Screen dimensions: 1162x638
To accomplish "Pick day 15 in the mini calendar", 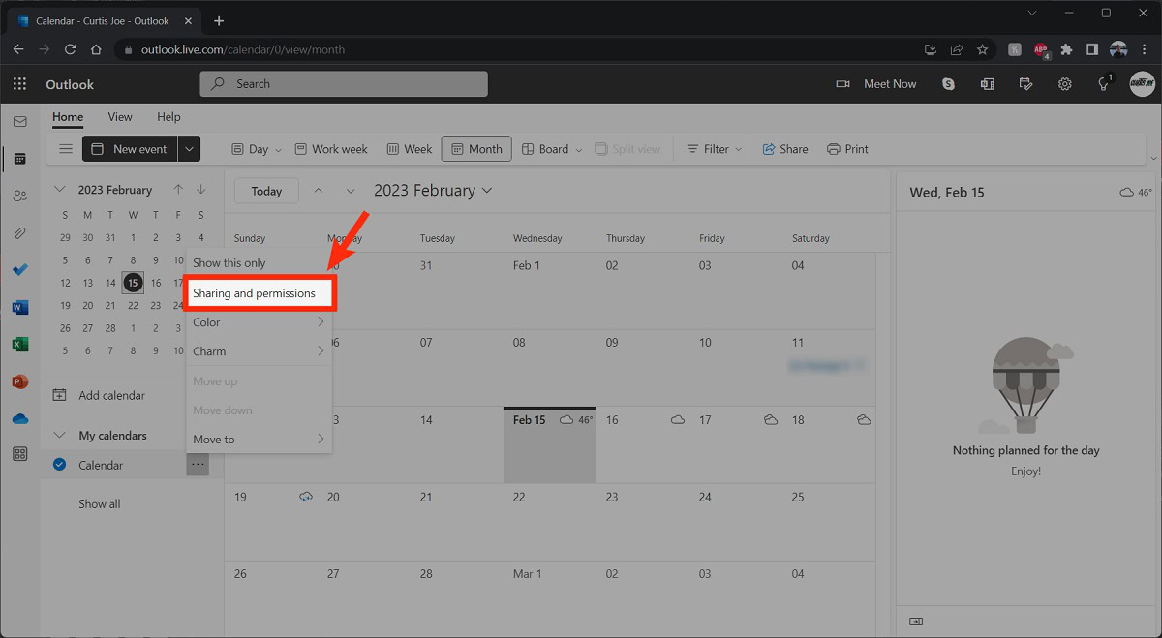I will 133,283.
